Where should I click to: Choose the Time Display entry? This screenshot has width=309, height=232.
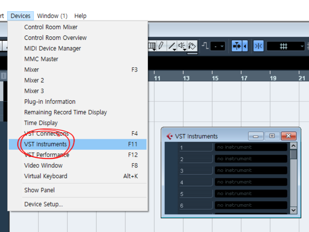pos(78,123)
